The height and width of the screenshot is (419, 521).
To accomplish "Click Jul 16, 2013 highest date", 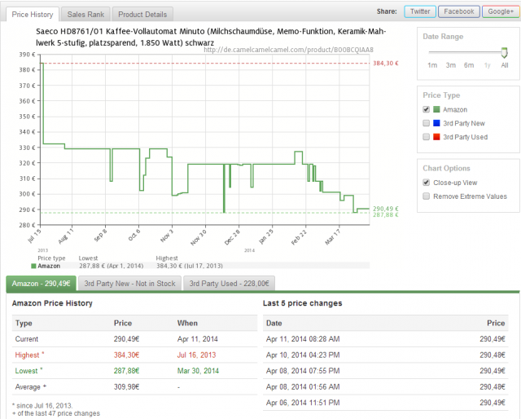I will coord(196,355).
